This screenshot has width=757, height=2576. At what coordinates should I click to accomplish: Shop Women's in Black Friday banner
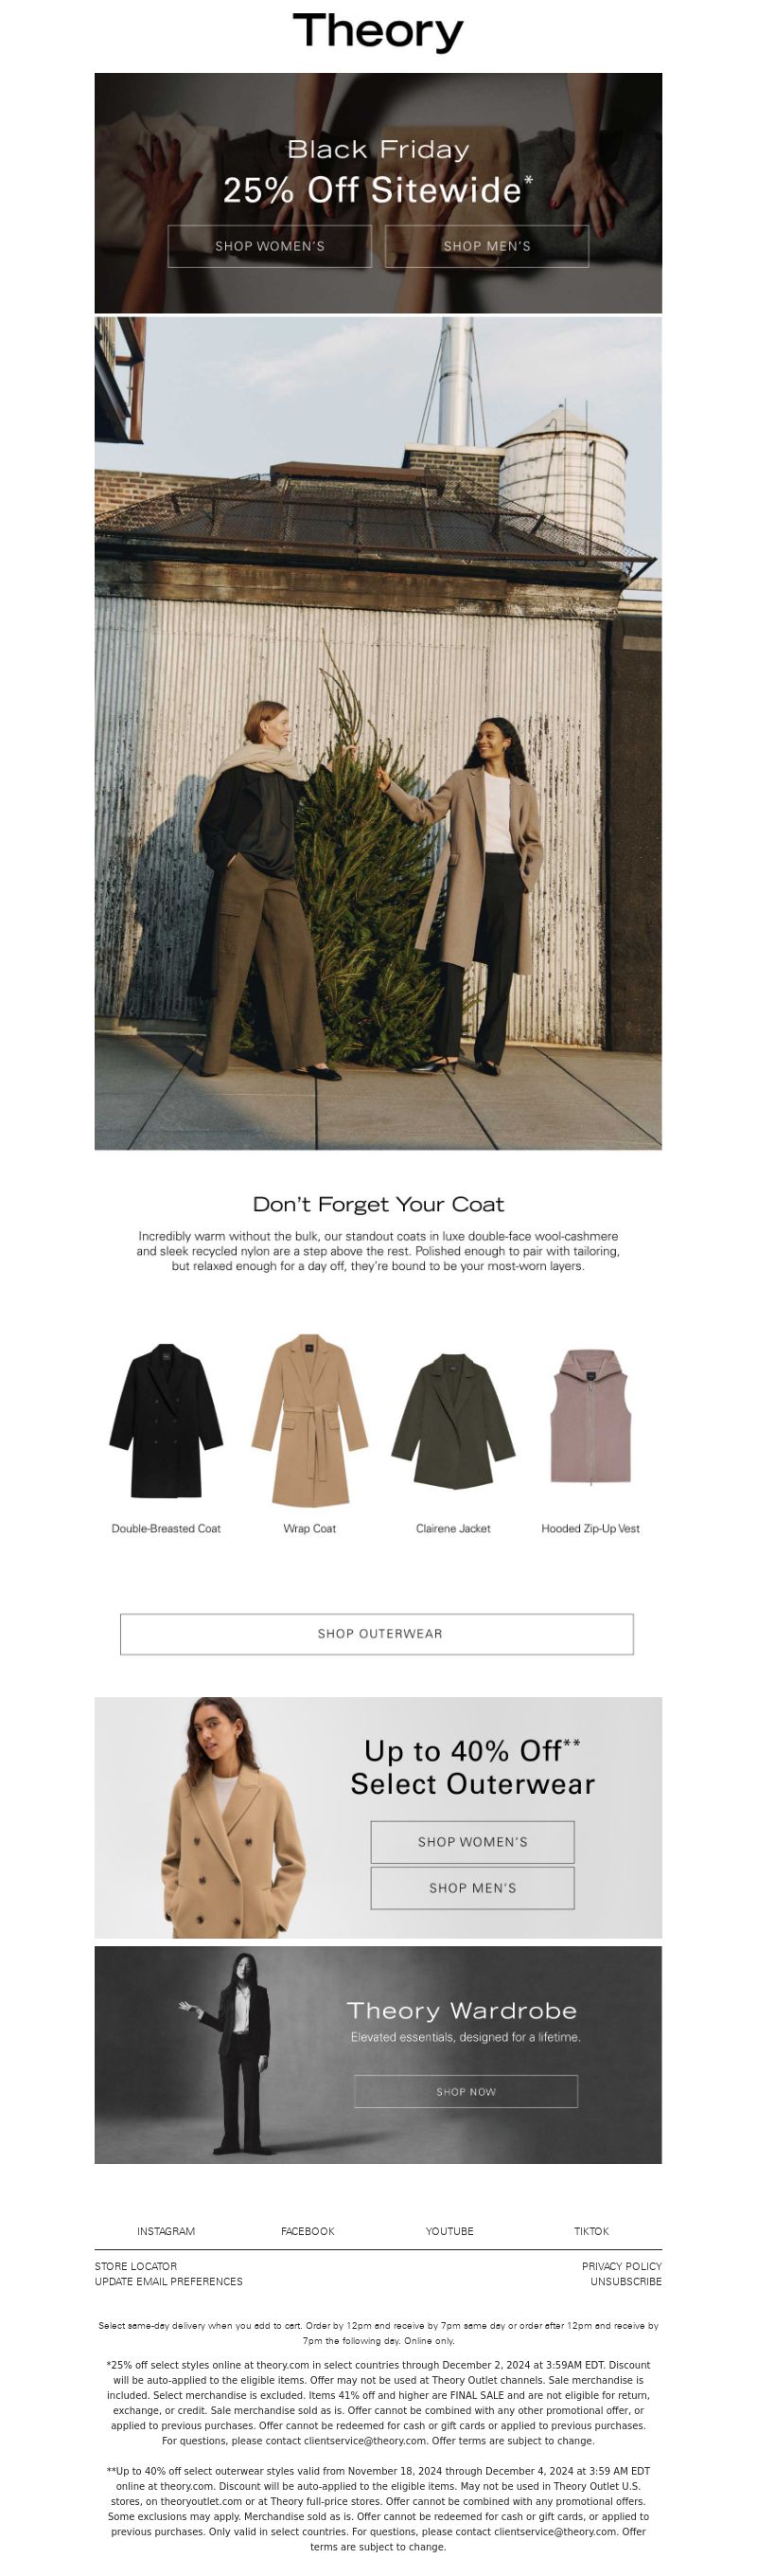click(x=270, y=246)
